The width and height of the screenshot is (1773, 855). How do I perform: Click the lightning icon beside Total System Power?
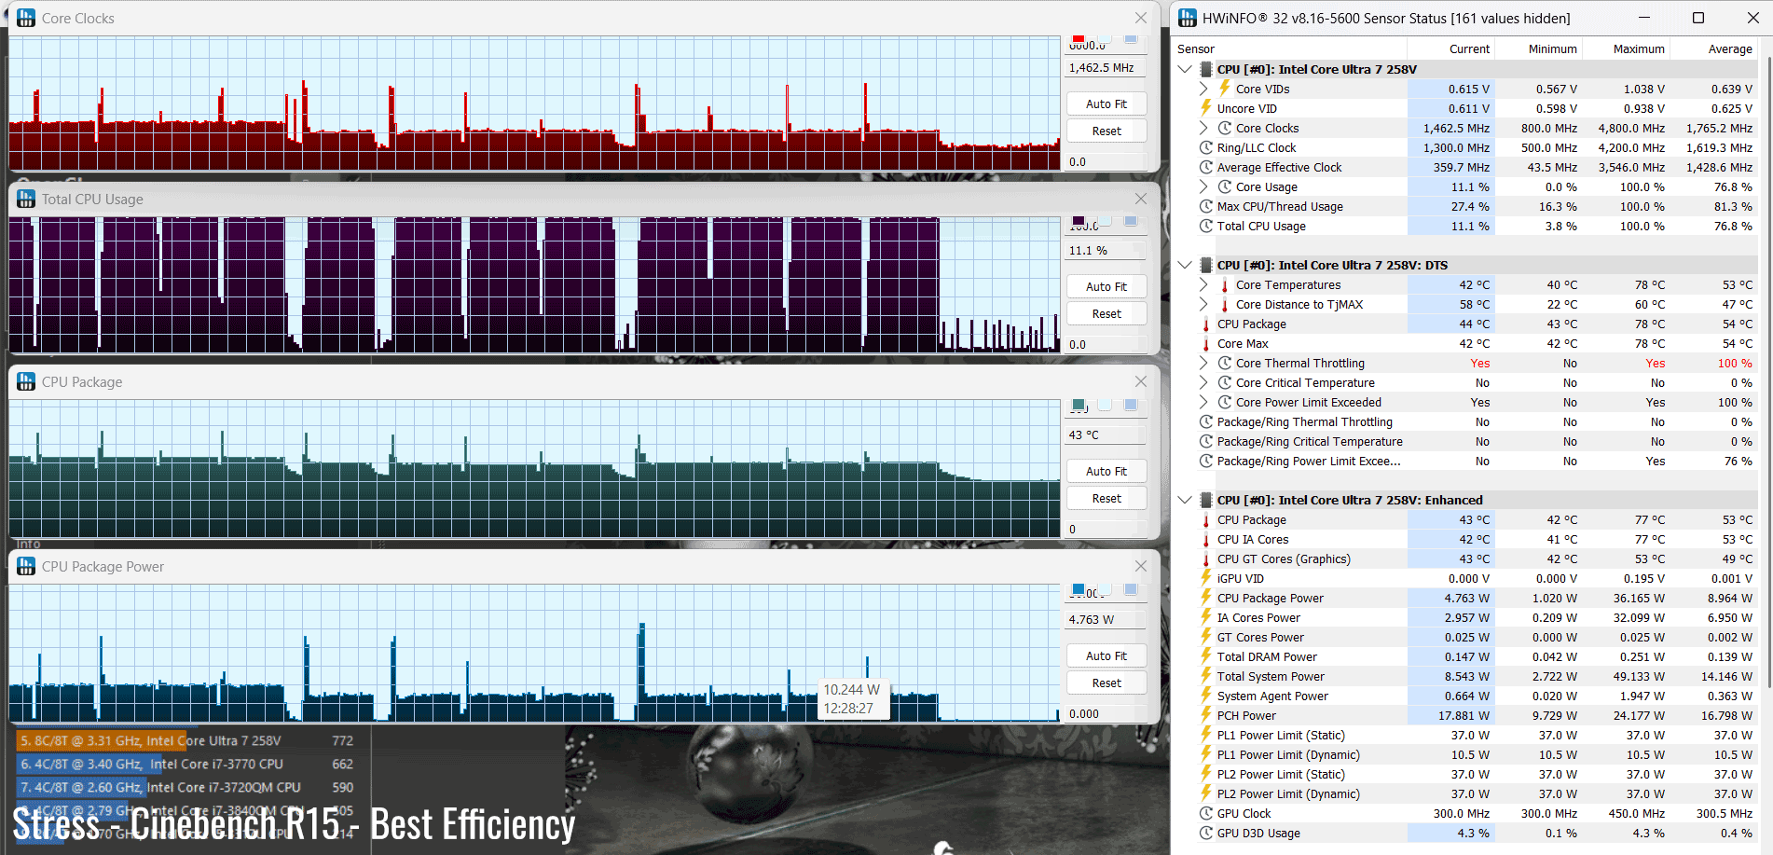[x=1206, y=676]
